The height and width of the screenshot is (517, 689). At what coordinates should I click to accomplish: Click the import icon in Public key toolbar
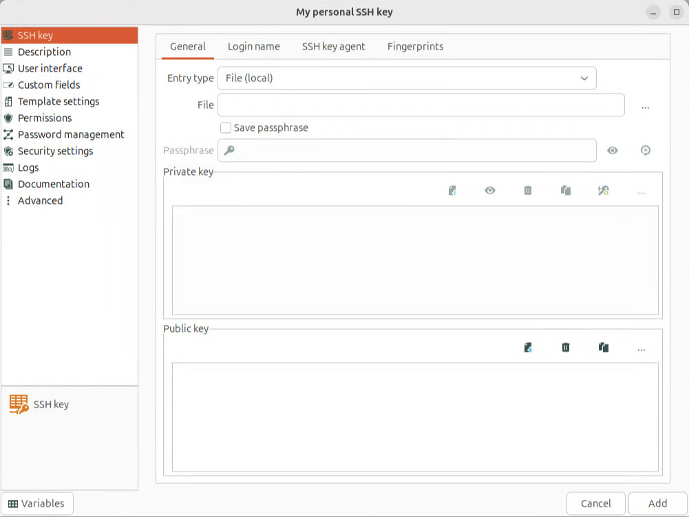point(528,348)
